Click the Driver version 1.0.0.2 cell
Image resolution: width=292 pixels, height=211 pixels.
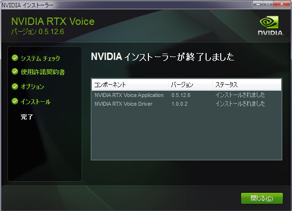coord(180,104)
